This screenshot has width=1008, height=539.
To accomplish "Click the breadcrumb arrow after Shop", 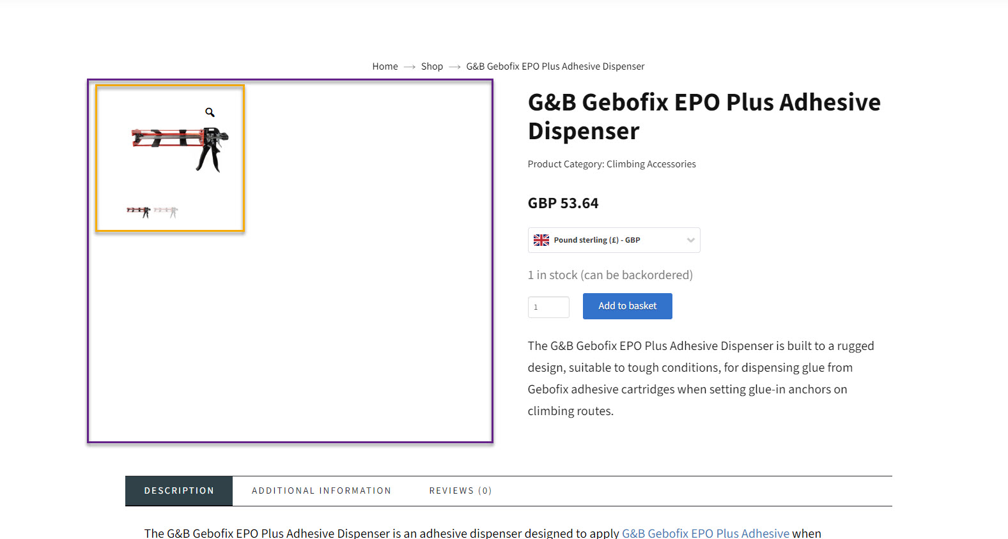I will point(454,66).
